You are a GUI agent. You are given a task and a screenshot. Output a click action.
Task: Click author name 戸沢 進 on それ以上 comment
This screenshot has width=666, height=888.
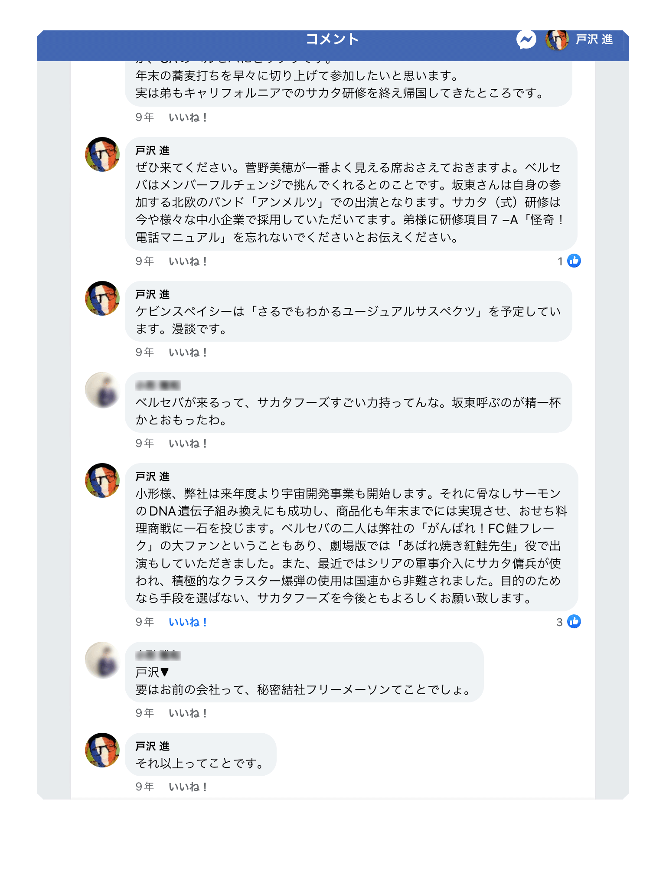[152, 746]
